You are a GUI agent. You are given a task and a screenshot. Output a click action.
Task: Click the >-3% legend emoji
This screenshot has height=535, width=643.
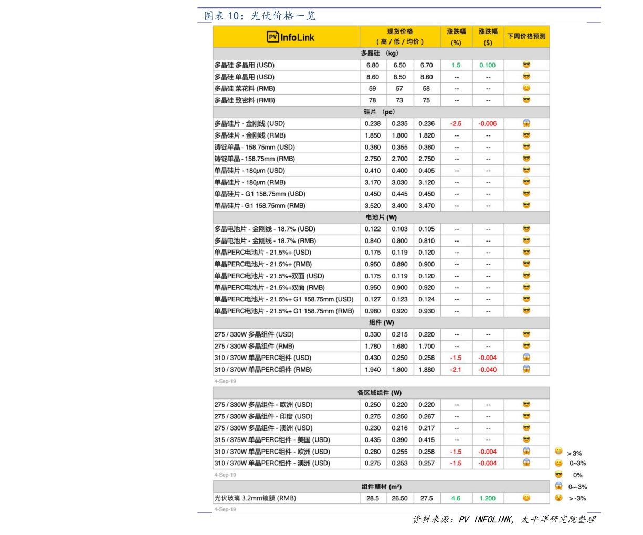[558, 498]
